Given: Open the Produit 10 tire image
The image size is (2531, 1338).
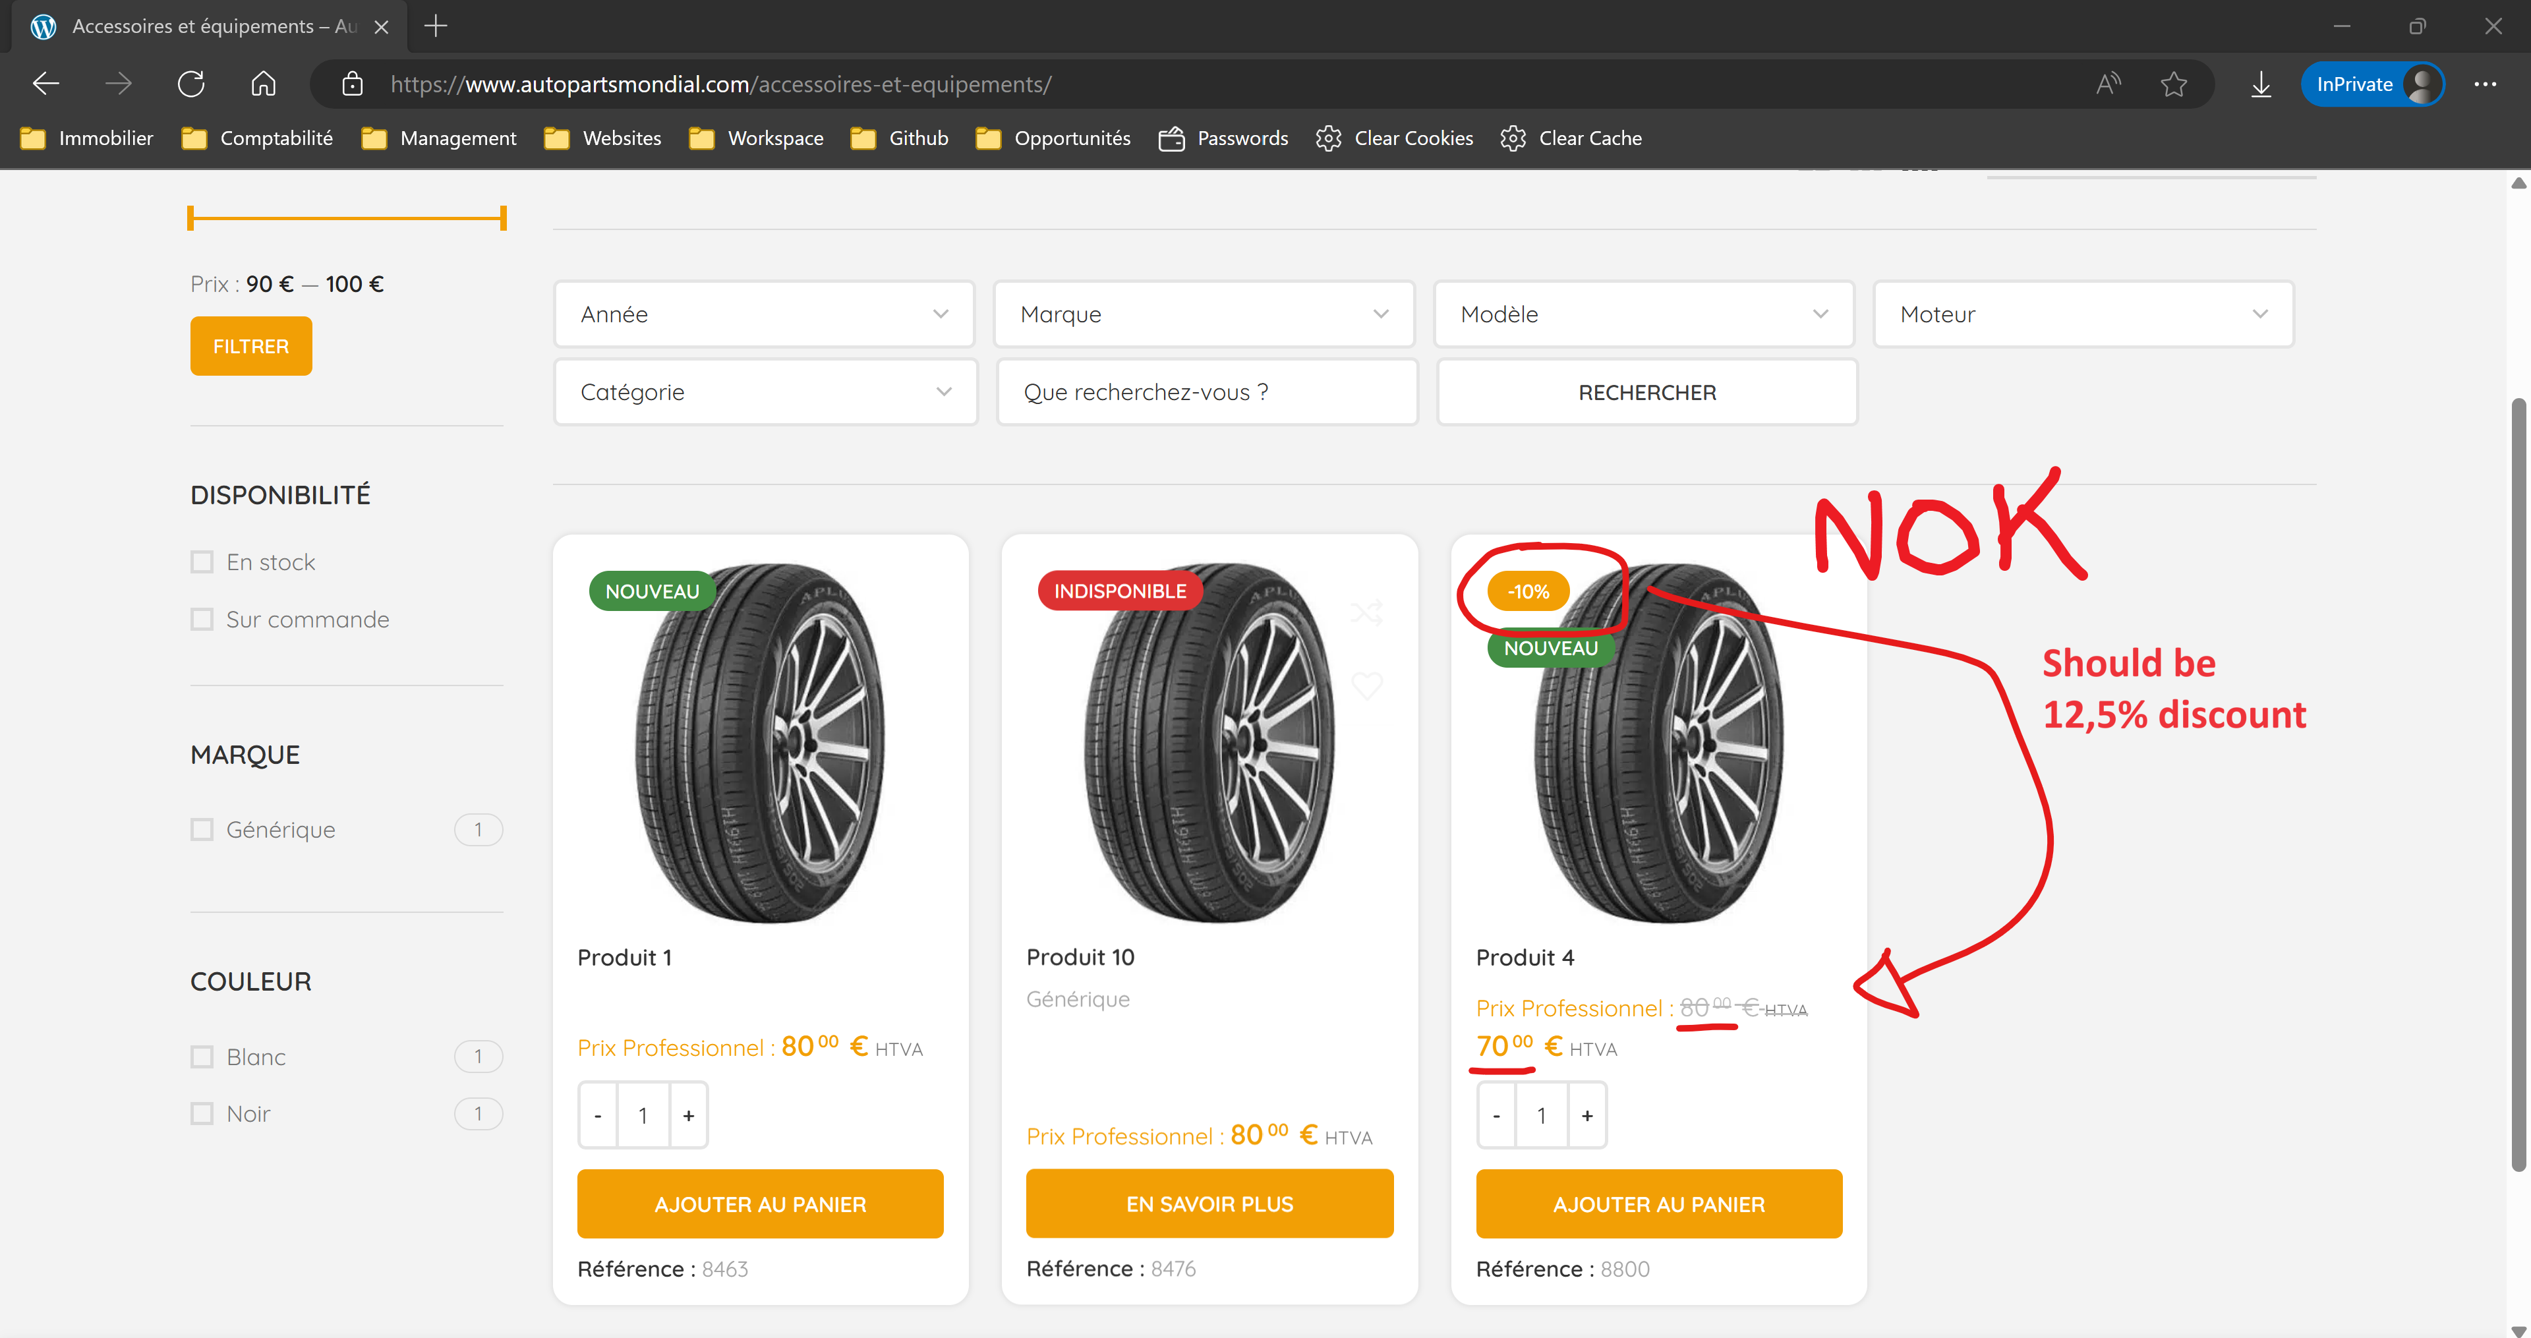Looking at the screenshot, I should (x=1209, y=743).
